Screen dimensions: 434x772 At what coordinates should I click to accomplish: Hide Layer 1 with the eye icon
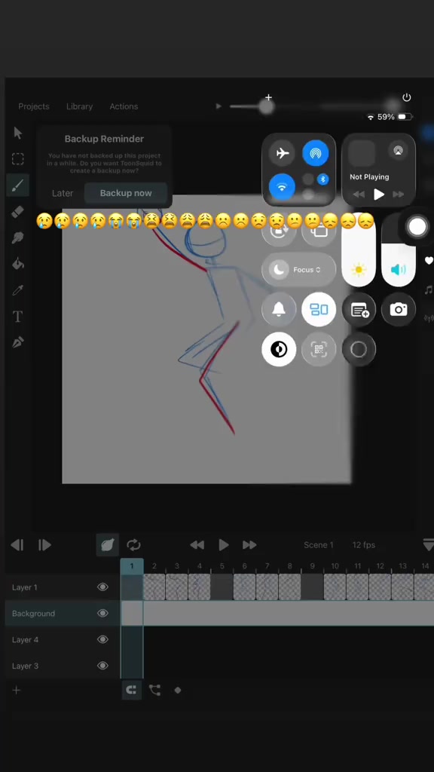102,587
